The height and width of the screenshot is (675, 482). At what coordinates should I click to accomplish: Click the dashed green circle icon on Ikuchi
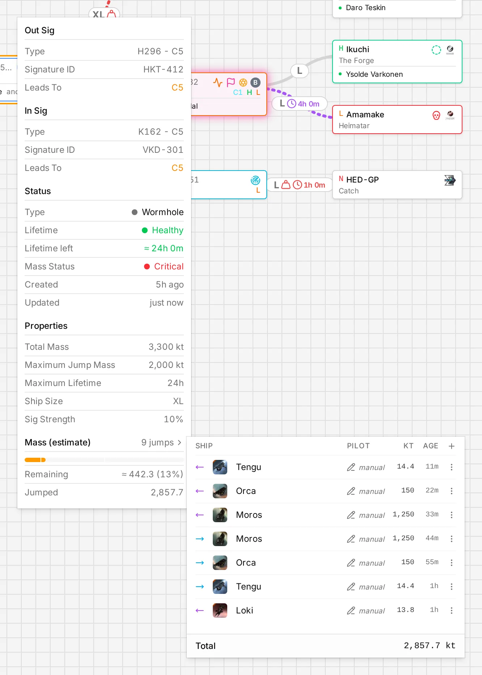point(436,50)
